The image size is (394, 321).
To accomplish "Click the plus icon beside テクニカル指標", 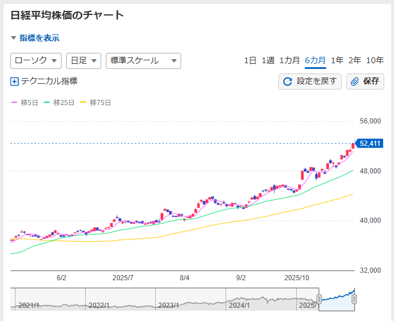I will [x=15, y=82].
